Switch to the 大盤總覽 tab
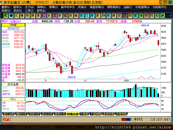Image resolution: width=173 pixels, height=130 pixels. pyautogui.click(x=95, y=114)
